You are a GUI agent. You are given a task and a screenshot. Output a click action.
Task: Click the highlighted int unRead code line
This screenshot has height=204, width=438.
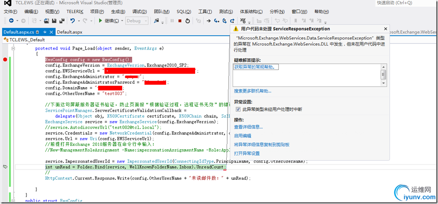click(x=136, y=167)
